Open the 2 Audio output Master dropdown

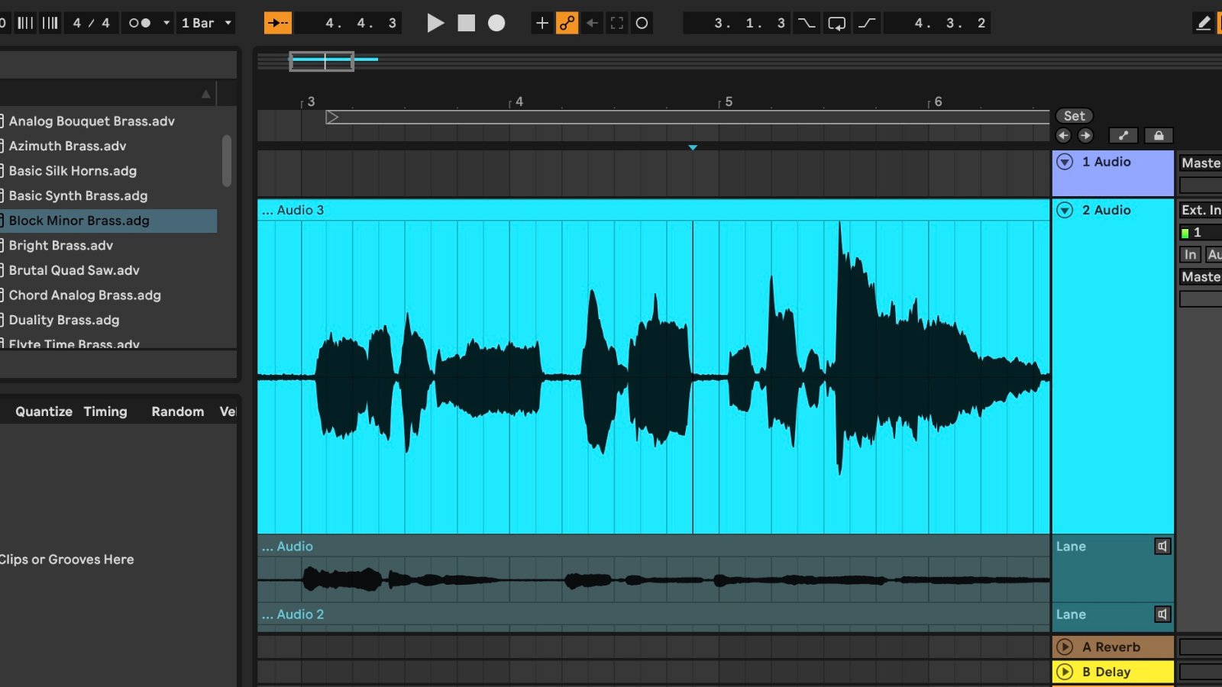tap(1201, 277)
